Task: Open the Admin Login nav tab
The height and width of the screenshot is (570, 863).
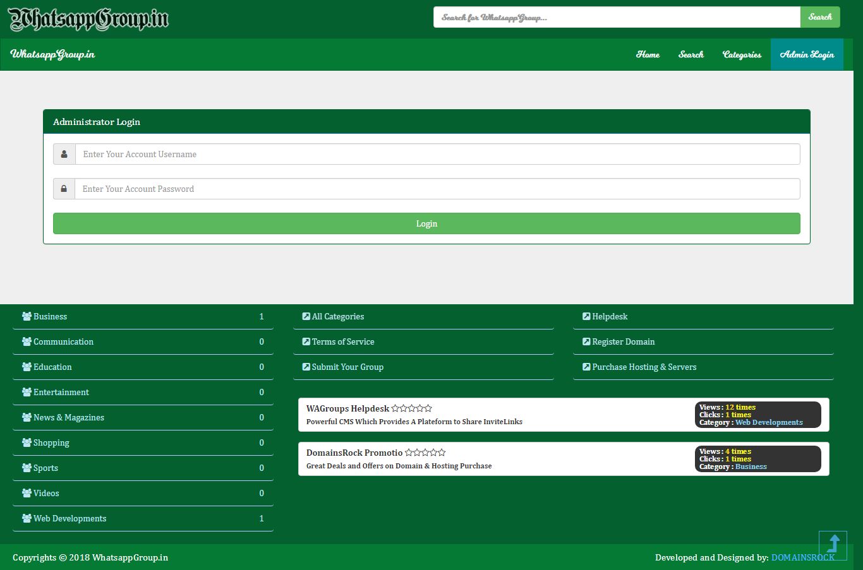Action: (807, 54)
